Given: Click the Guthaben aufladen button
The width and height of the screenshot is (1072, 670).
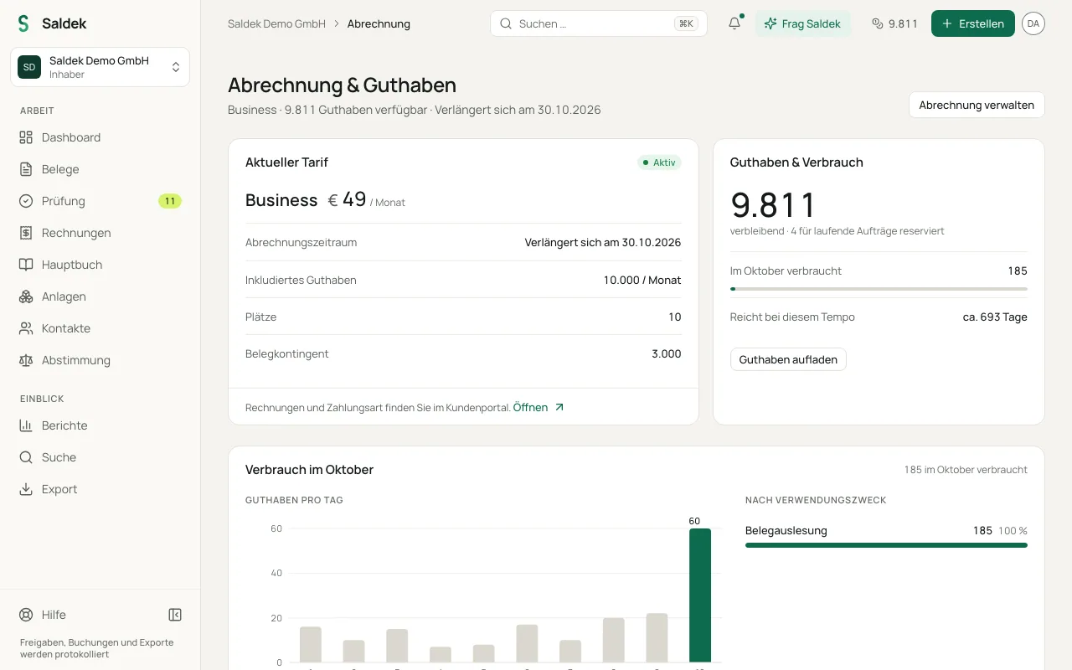Looking at the screenshot, I should 788,359.
